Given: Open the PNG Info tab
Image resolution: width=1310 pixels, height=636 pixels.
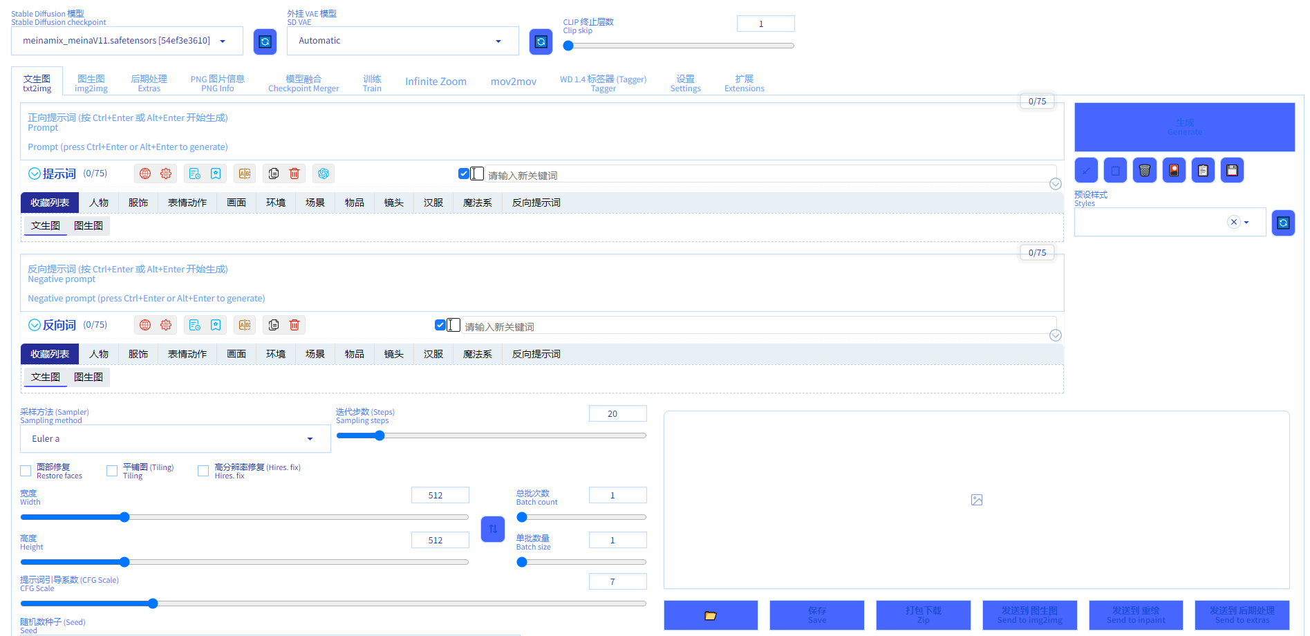Looking at the screenshot, I should [x=218, y=83].
